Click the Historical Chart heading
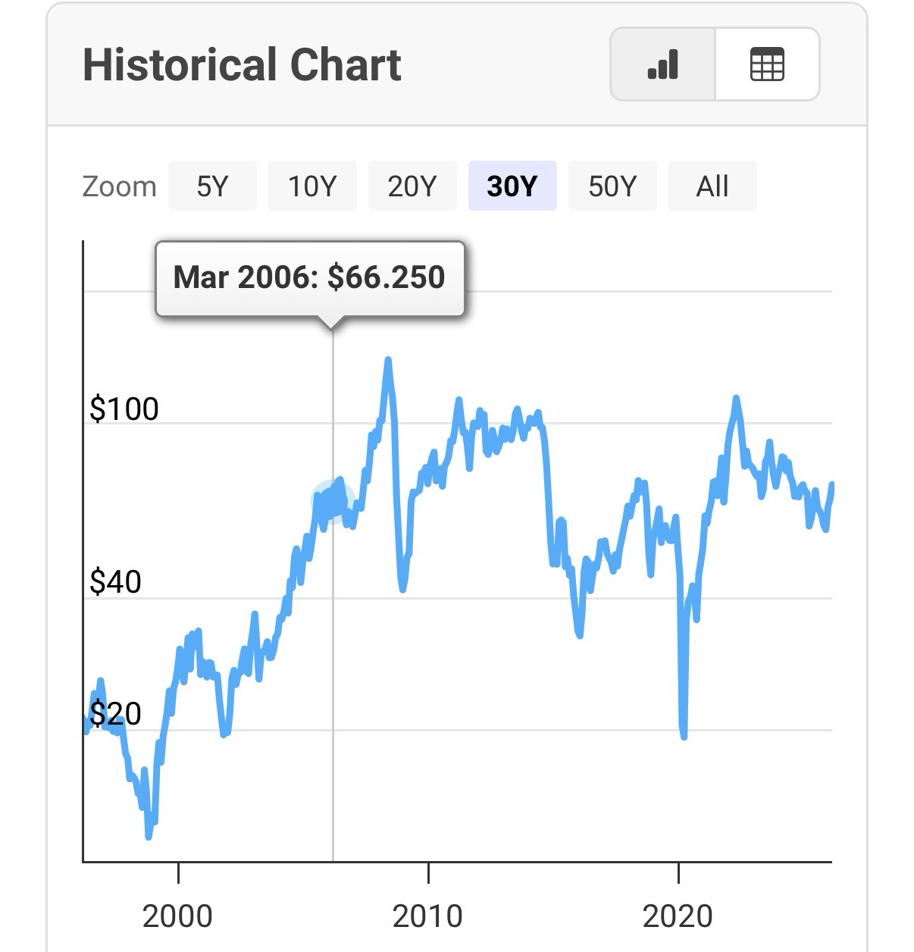The height and width of the screenshot is (952, 914). click(242, 65)
